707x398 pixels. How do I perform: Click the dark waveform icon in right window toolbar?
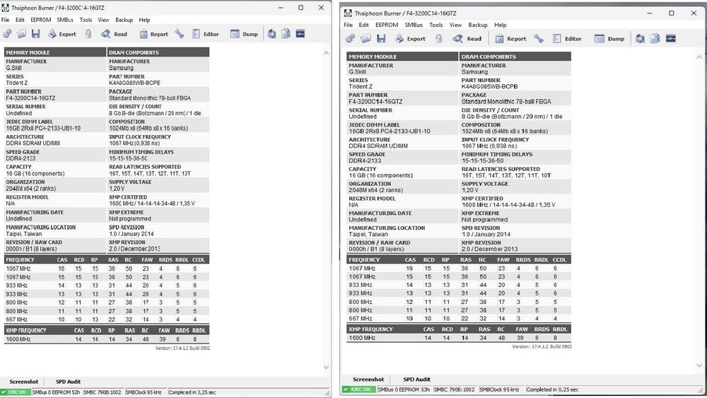[671, 39]
